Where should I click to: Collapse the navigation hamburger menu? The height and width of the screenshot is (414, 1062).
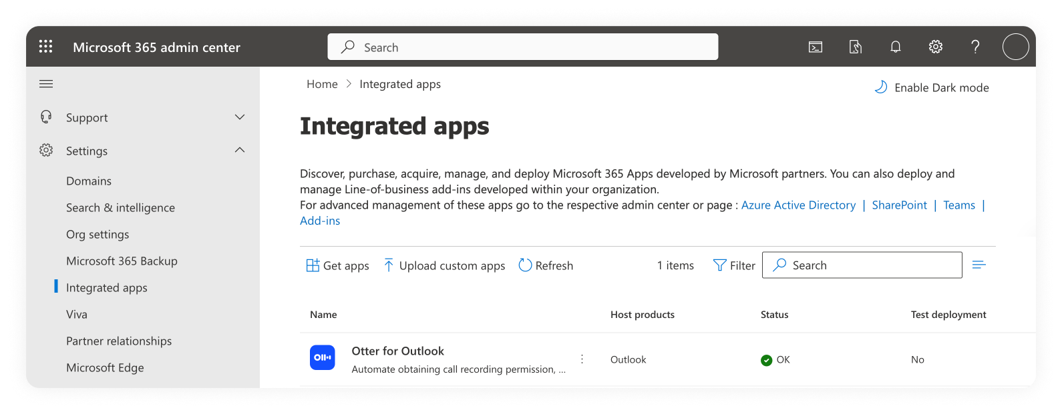[x=46, y=84]
